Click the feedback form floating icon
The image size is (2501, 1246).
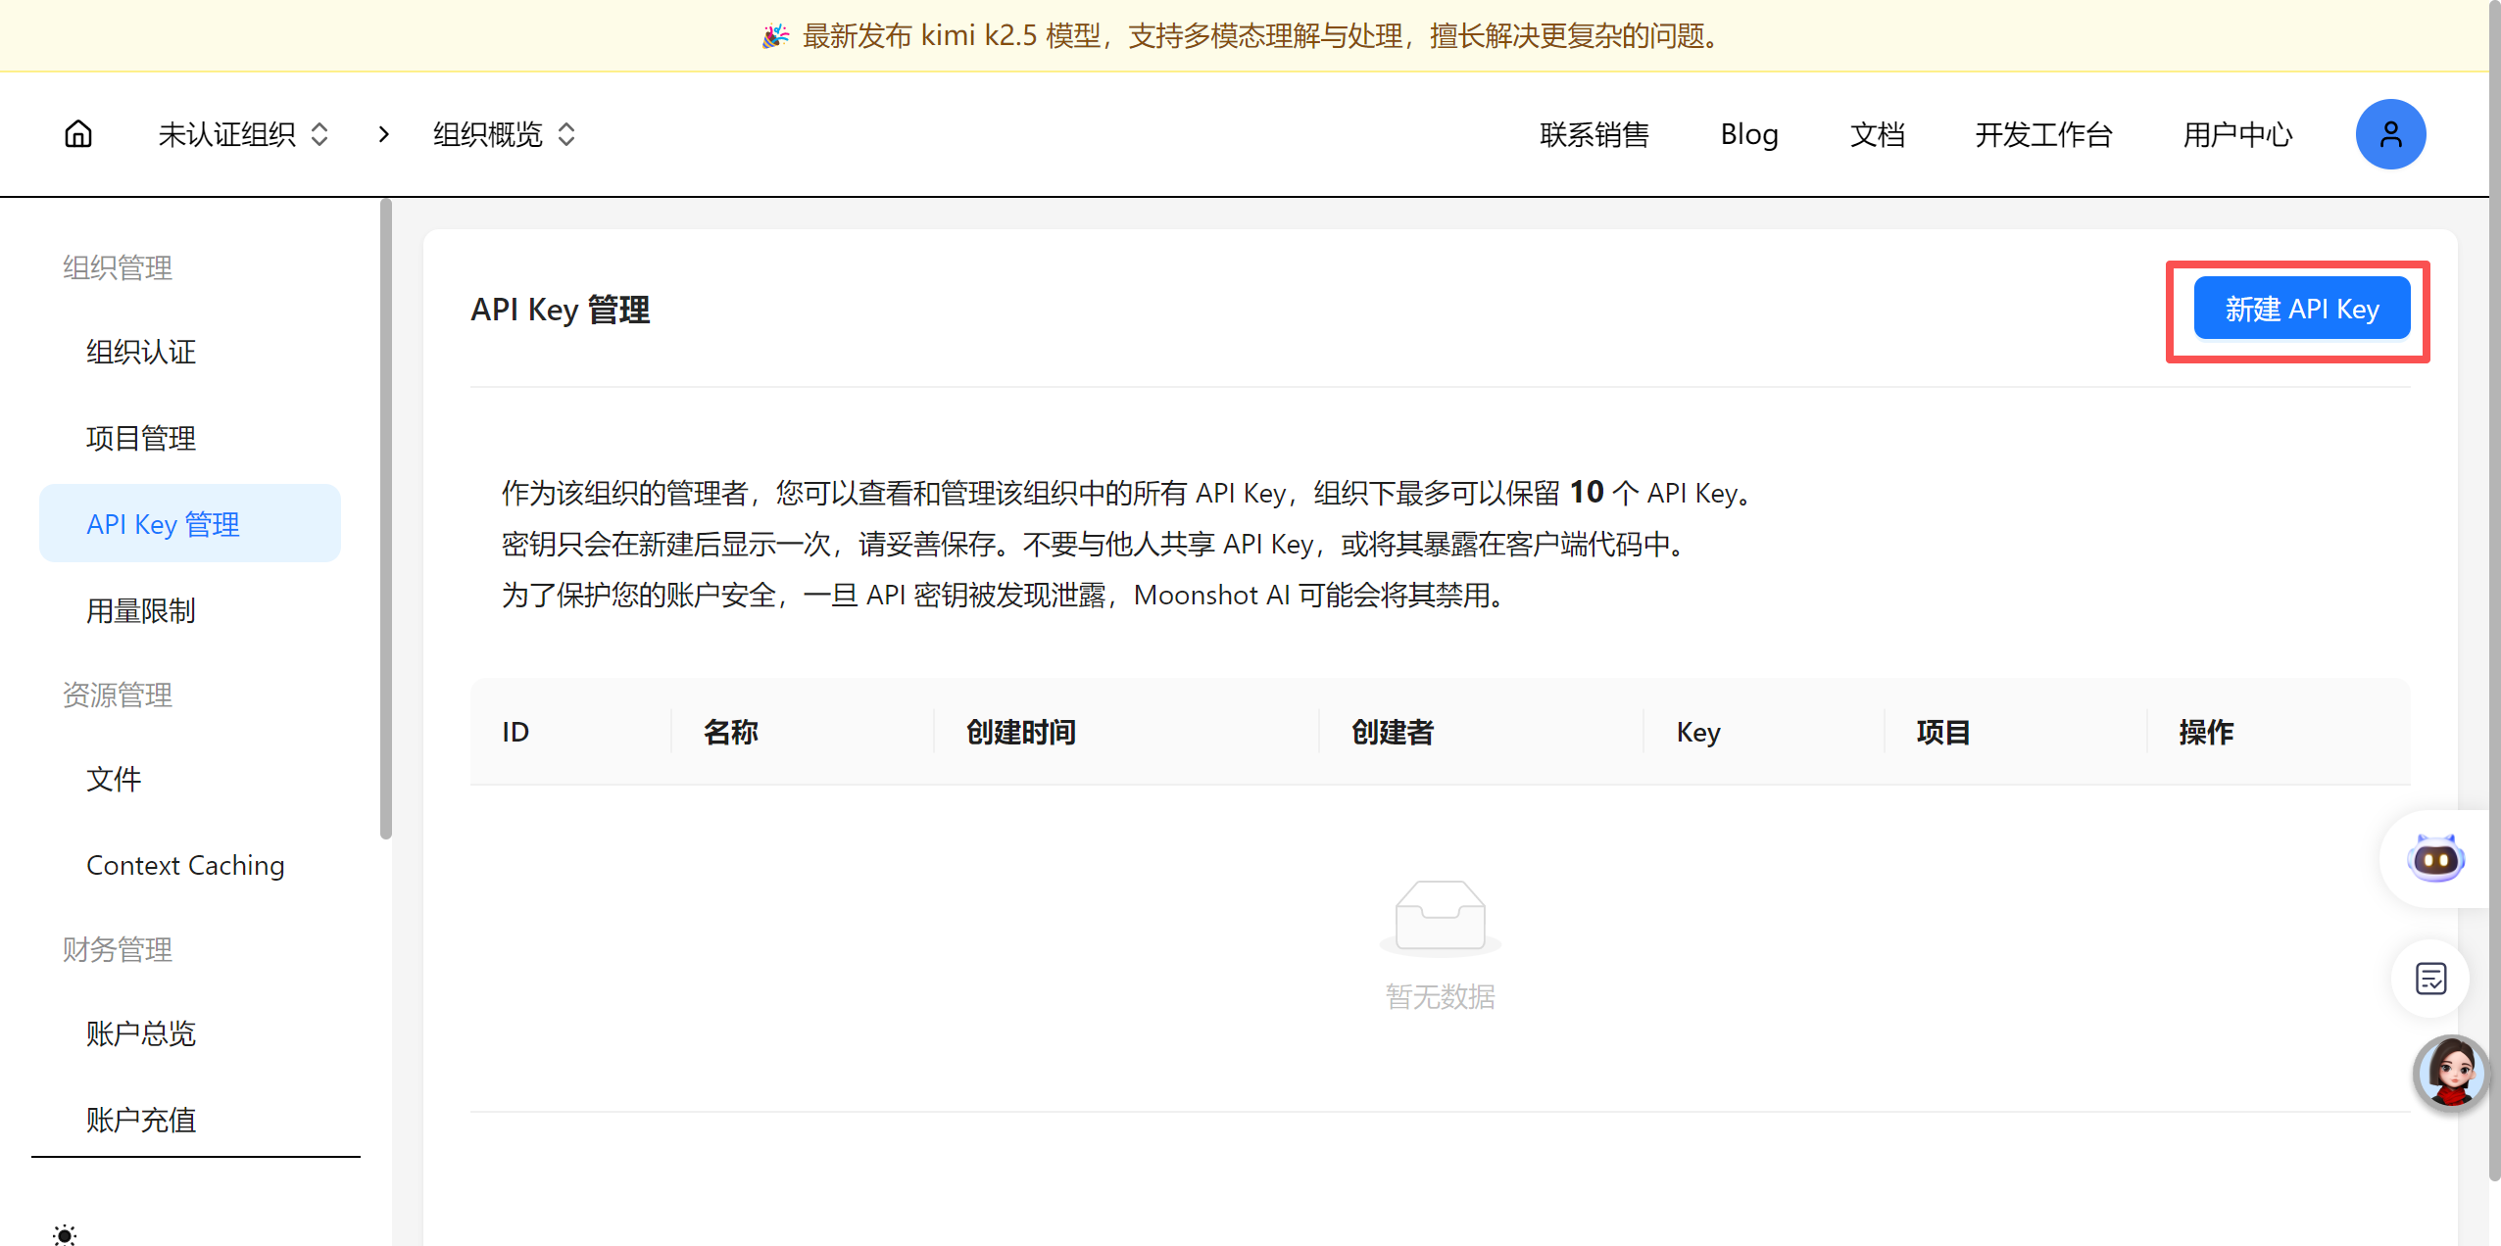[x=2430, y=979]
